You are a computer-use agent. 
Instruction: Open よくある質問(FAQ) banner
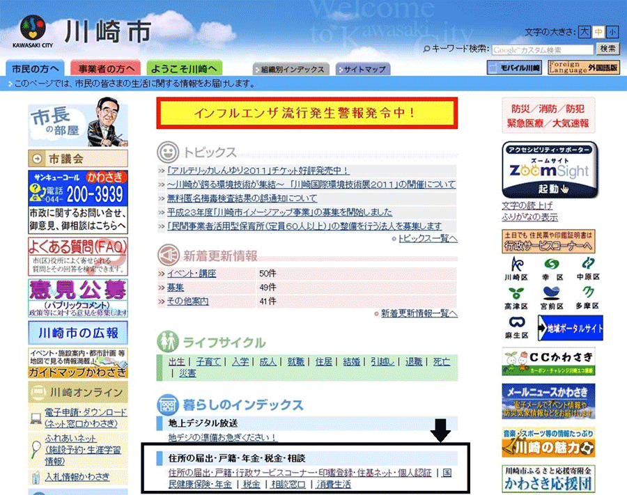click(x=78, y=256)
